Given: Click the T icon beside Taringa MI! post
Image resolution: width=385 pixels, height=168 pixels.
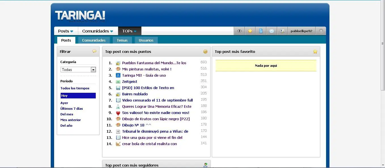Looking at the screenshot, I should tap(118, 75).
